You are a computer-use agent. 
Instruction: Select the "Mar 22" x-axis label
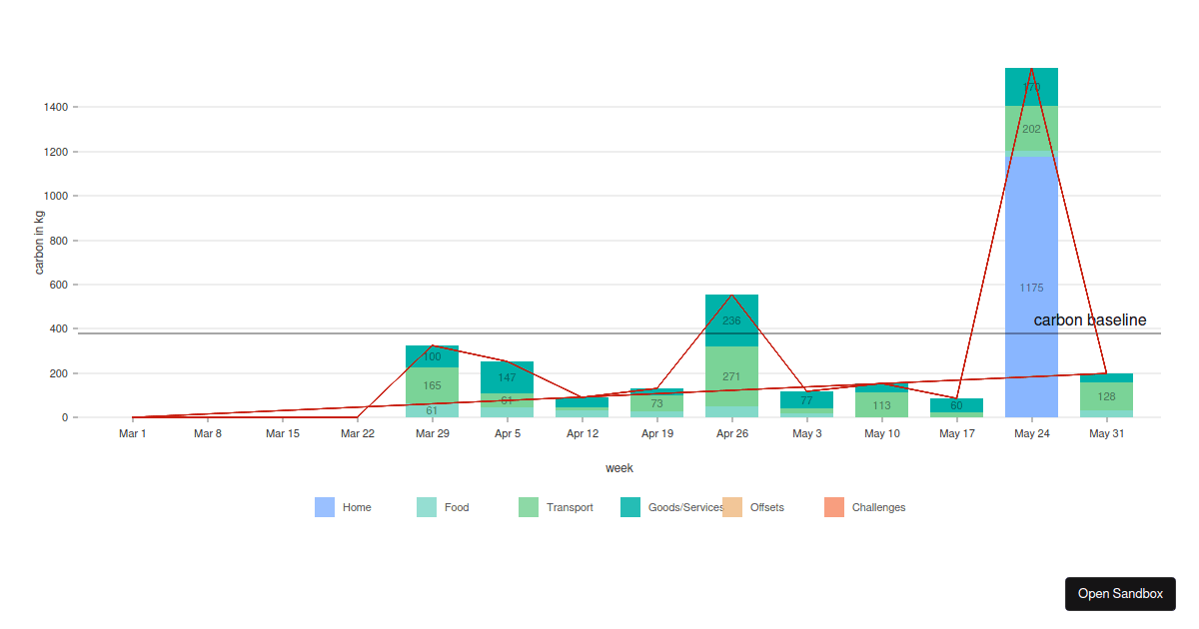357,433
